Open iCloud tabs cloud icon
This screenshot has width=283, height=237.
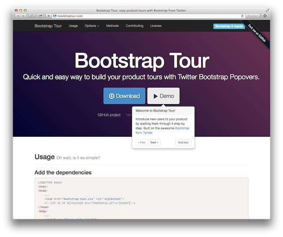[x=32, y=16]
